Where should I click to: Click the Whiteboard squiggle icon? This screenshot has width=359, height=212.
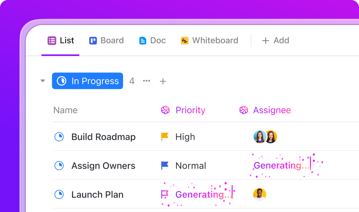(185, 41)
